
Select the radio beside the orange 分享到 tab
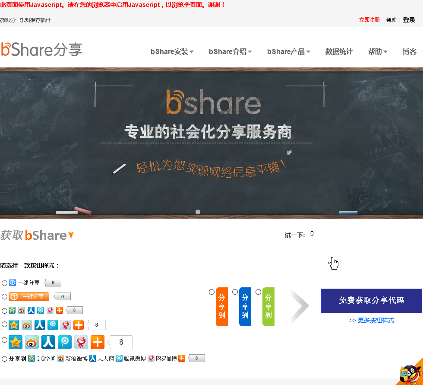212,292
